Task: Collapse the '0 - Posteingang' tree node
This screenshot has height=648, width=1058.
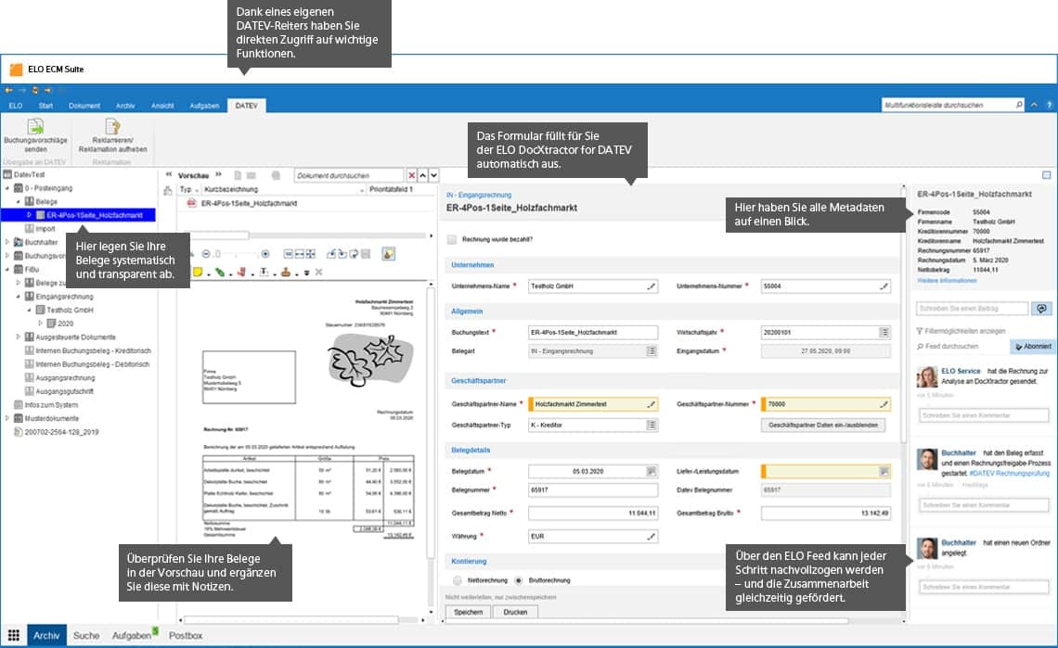Action: click(x=7, y=187)
